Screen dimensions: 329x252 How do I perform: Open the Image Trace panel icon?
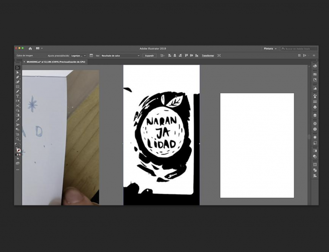91,56
